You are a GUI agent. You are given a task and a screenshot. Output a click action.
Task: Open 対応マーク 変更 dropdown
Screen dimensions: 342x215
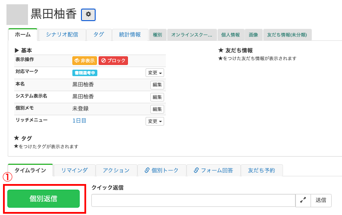(x=155, y=73)
